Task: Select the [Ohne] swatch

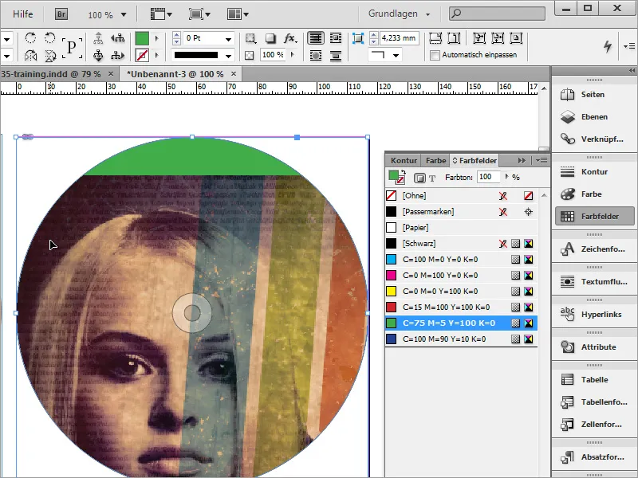Action: [x=461, y=195]
